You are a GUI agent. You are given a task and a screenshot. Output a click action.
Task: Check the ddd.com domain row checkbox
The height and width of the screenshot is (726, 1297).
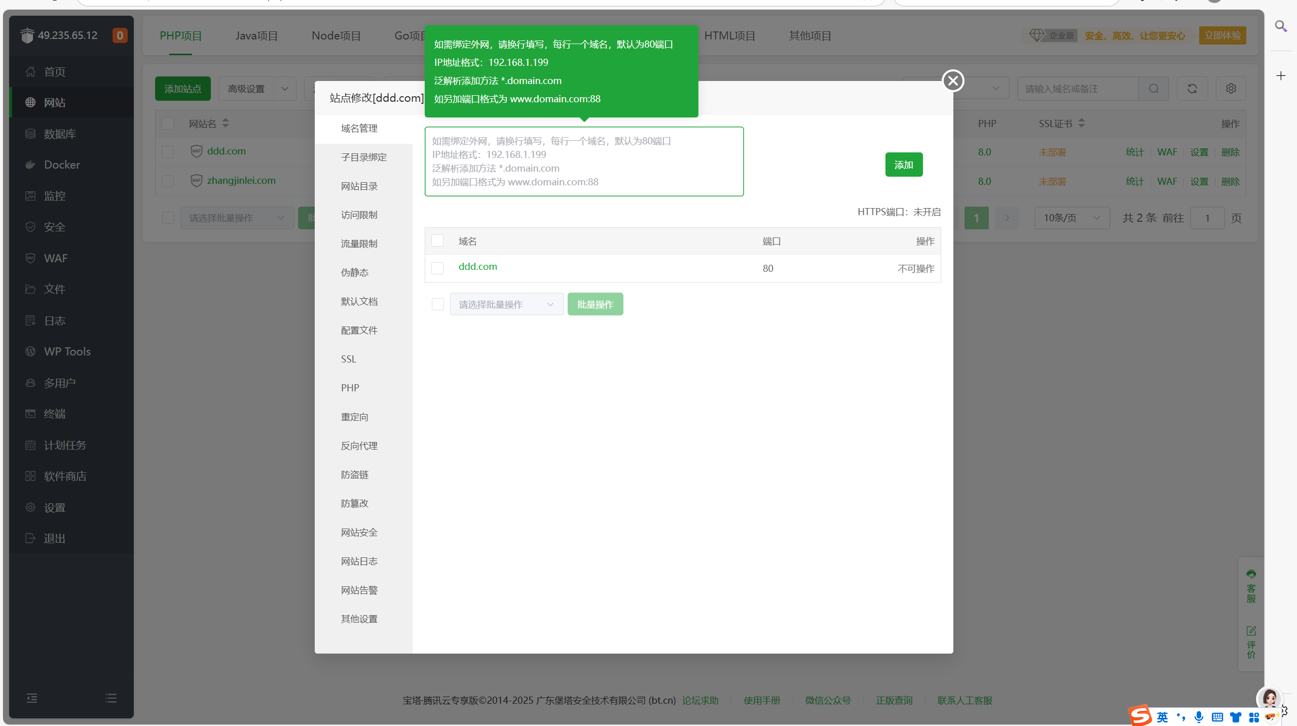tap(437, 268)
